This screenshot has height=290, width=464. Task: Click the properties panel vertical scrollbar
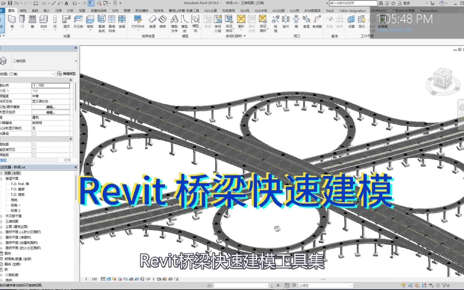click(x=76, y=97)
